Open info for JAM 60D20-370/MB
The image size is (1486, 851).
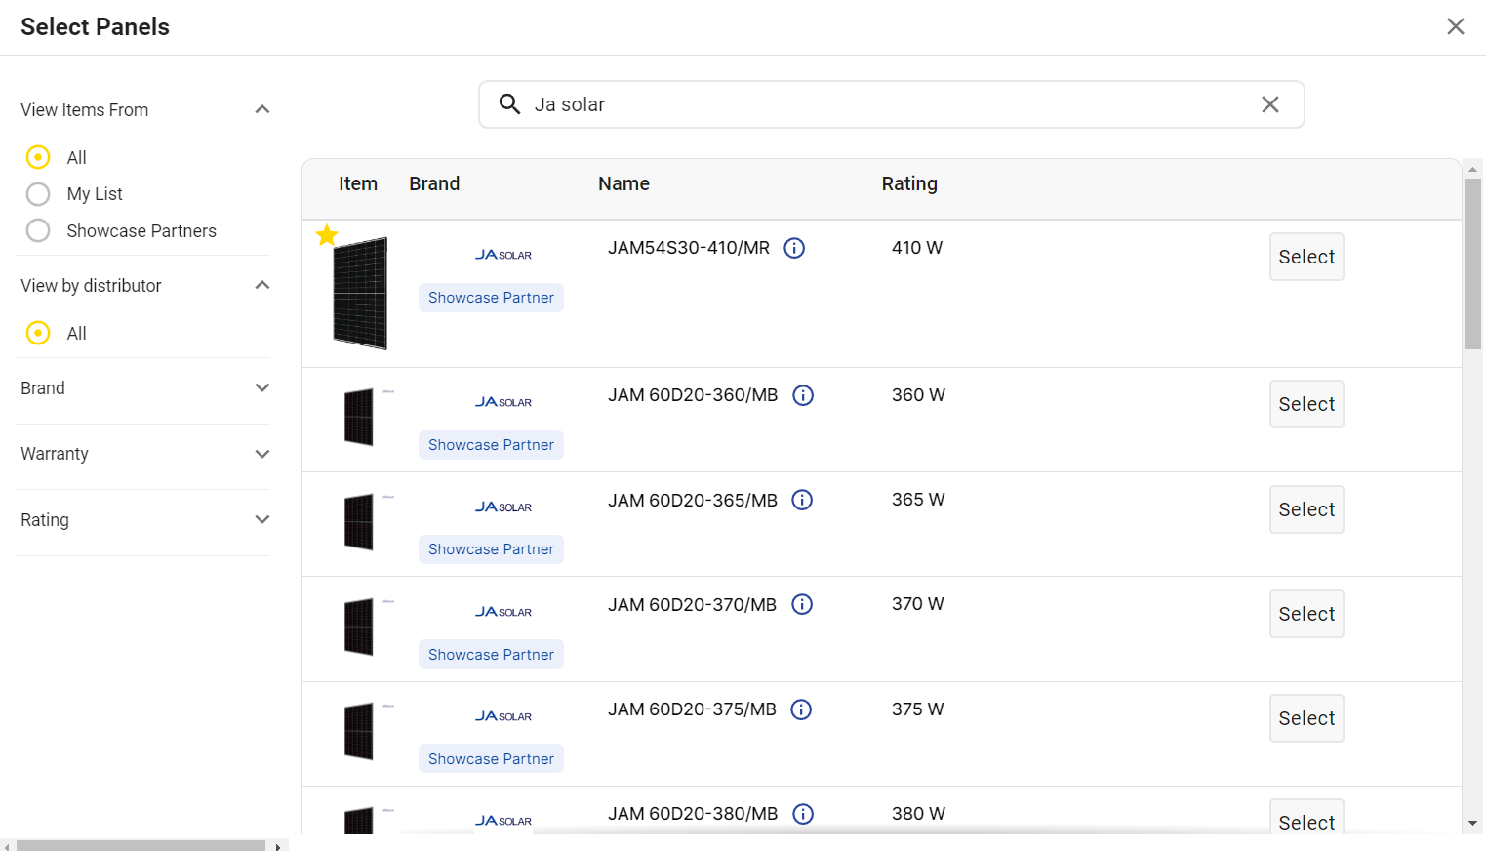coord(802,604)
